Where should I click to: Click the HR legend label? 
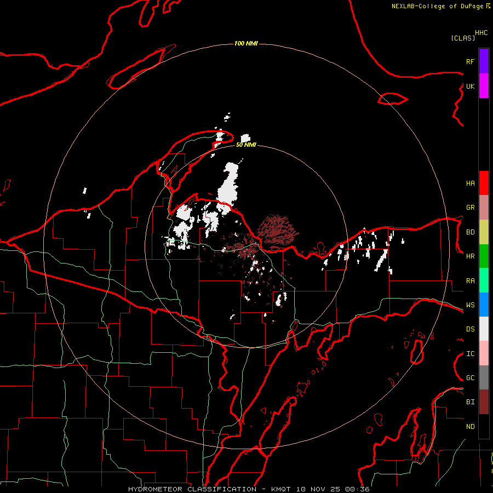[470, 256]
